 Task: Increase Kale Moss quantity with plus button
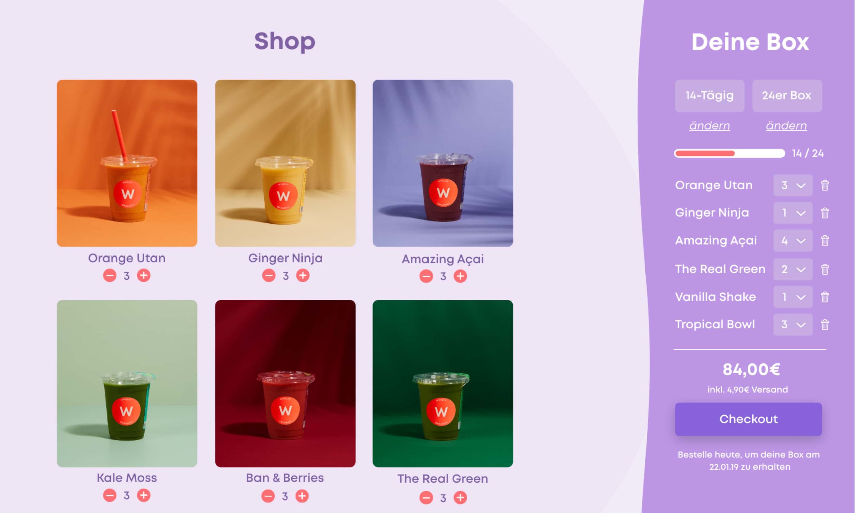[x=144, y=495]
